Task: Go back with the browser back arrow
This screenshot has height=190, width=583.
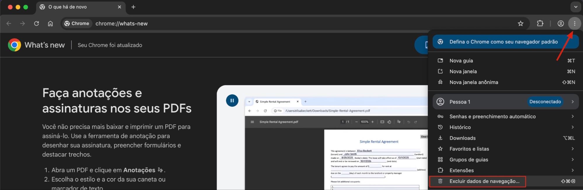Action: [x=9, y=24]
